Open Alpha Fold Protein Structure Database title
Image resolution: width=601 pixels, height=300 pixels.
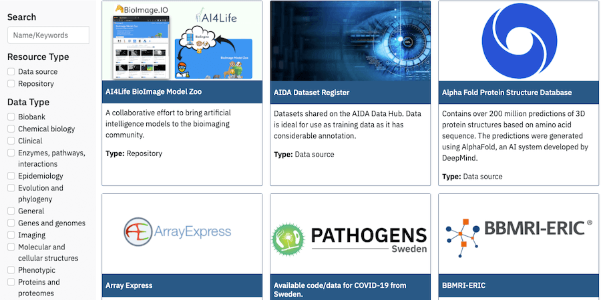click(507, 93)
